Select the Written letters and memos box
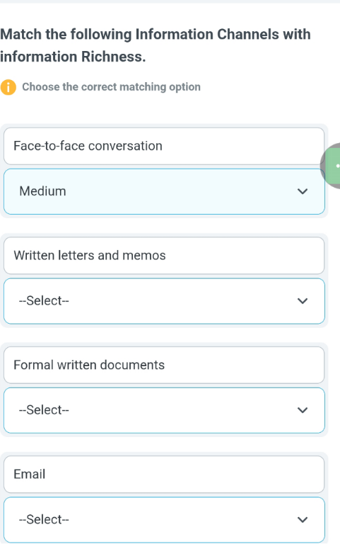The height and width of the screenshot is (544, 340). pyautogui.click(x=164, y=255)
